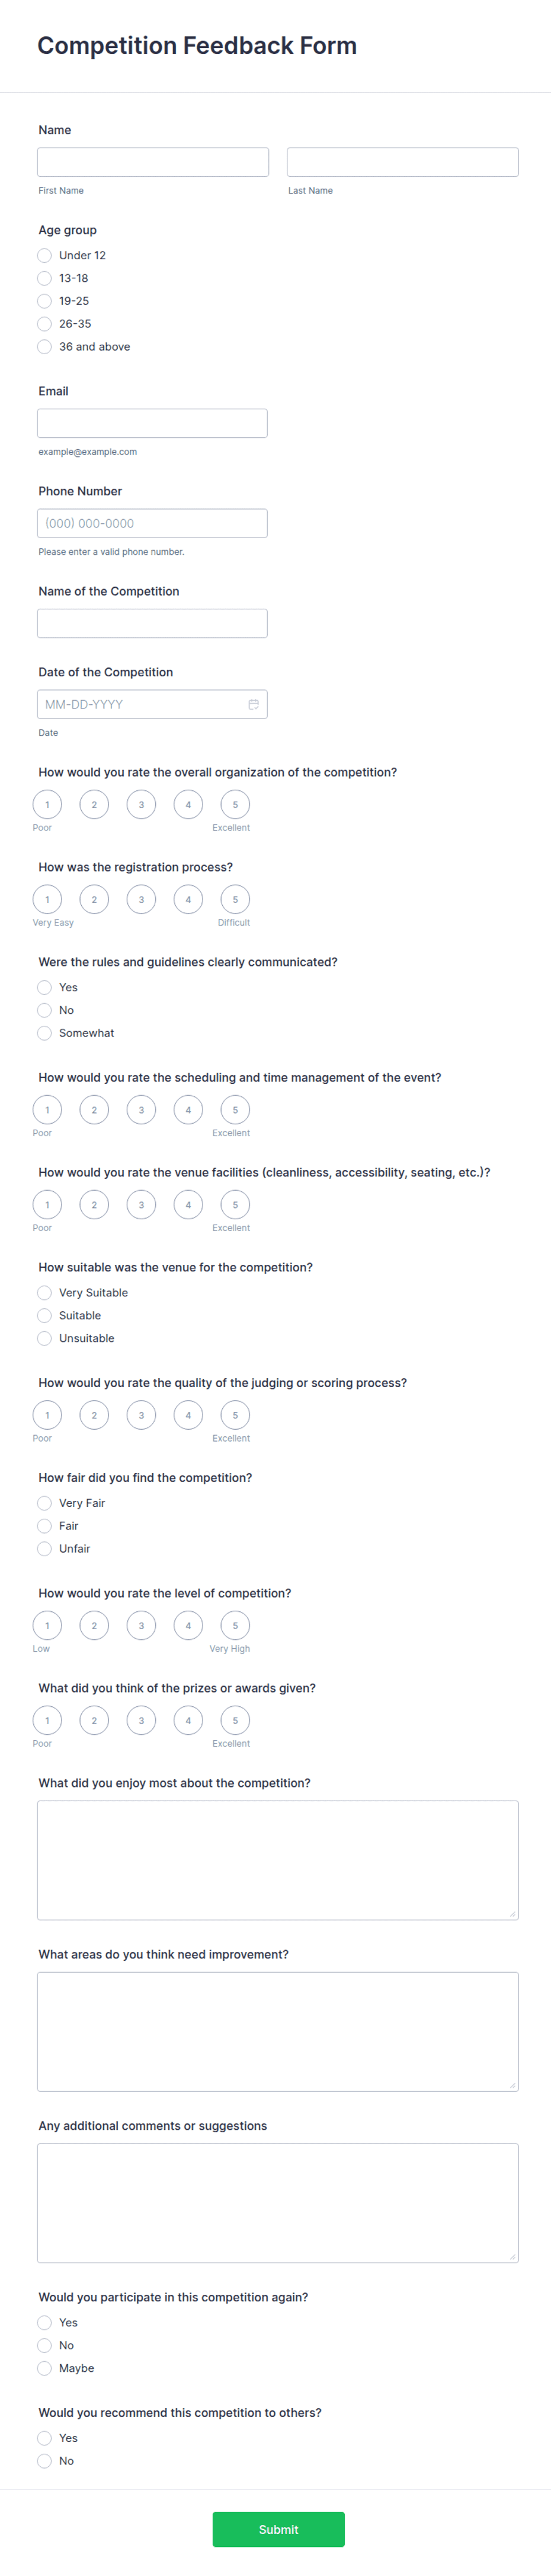Viewport: 551px width, 2576px height.
Task: Rate prizes or awards as 1 Poor
Action: (x=47, y=1720)
